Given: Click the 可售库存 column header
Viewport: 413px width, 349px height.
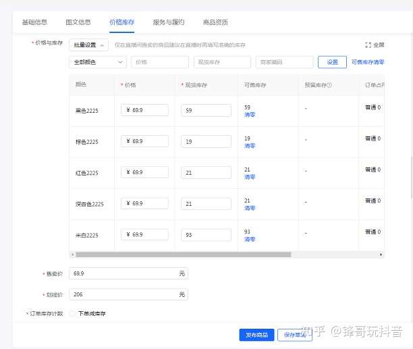Looking at the screenshot, I should click(255, 85).
